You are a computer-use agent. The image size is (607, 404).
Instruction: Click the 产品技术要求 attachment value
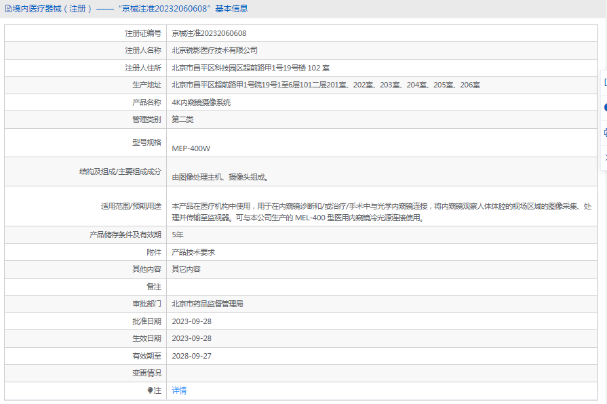tap(193, 252)
